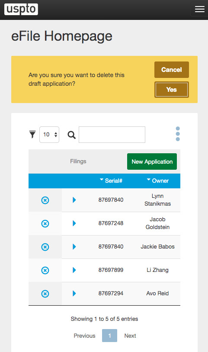This screenshot has height=352, width=208.
Task: Delete the Avo Reid draft application
Action: click(45, 294)
